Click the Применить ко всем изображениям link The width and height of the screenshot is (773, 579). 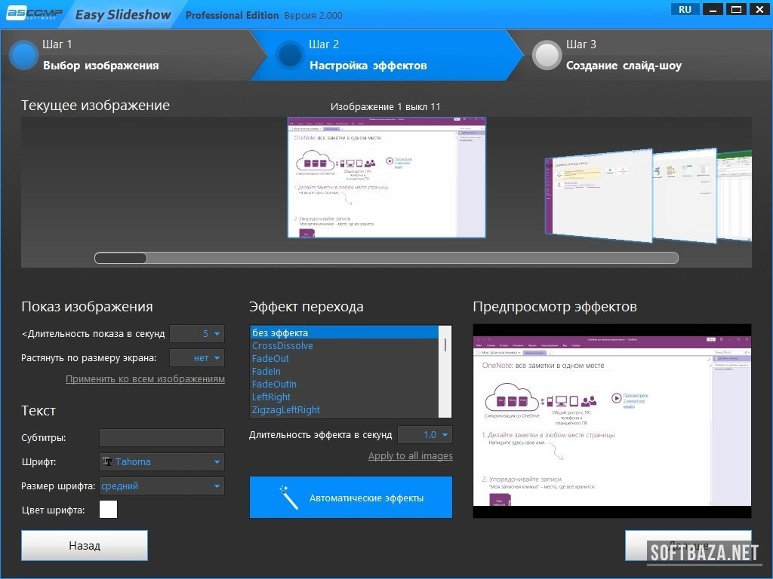(x=145, y=379)
